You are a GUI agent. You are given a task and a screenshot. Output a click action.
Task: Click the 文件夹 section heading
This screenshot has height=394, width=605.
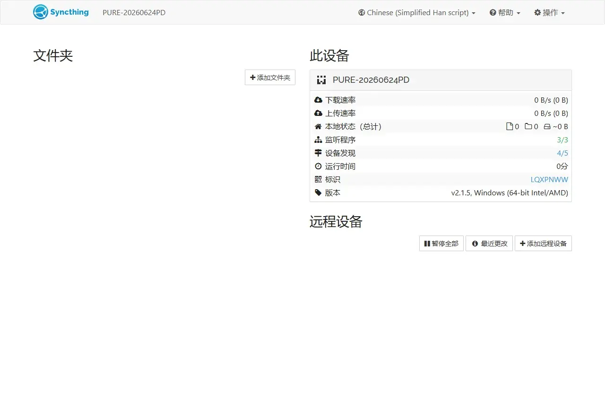tap(53, 56)
